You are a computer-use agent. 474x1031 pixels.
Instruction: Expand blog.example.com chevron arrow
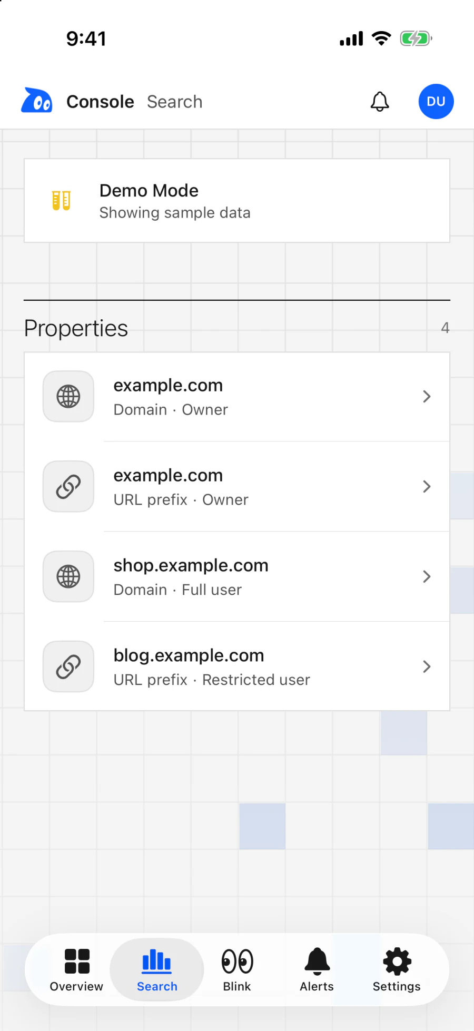tap(427, 666)
